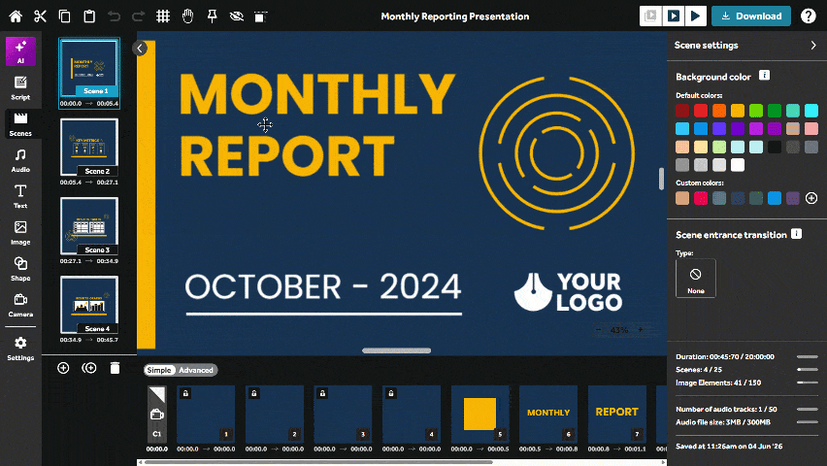Click the C1 camera timeline element
827x466 pixels.
click(156, 415)
